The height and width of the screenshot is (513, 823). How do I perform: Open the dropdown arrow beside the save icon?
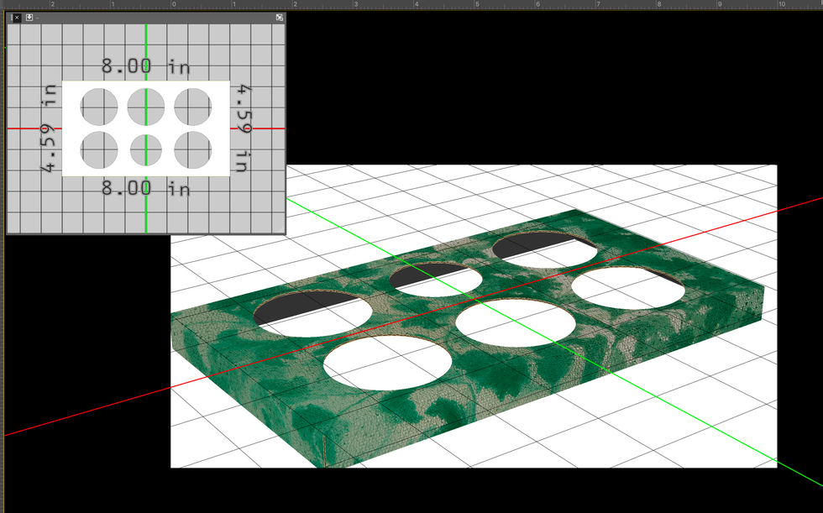pyautogui.click(x=37, y=18)
